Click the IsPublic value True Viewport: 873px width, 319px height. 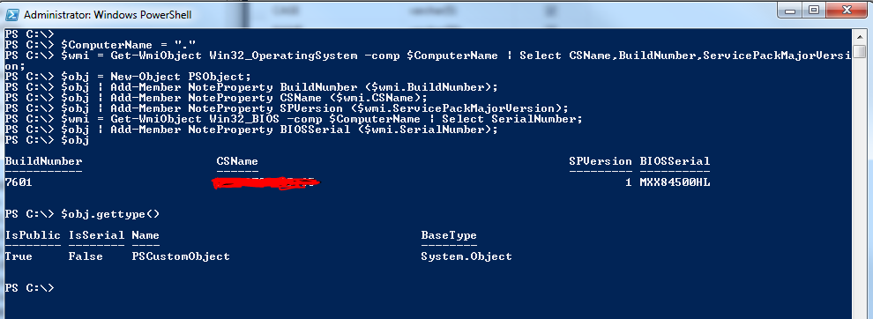point(19,256)
